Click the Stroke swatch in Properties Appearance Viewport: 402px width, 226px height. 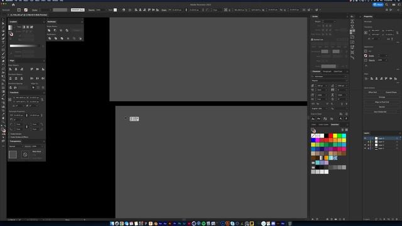point(366,56)
